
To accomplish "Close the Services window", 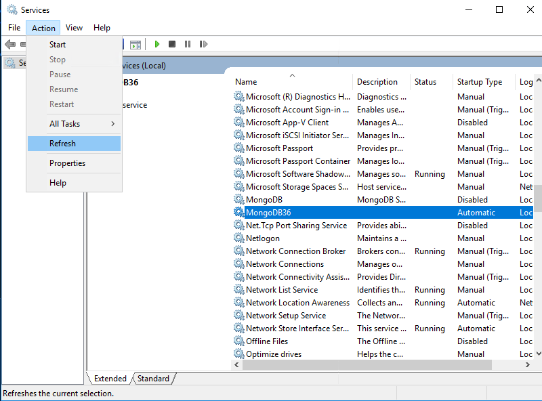I will point(530,9).
